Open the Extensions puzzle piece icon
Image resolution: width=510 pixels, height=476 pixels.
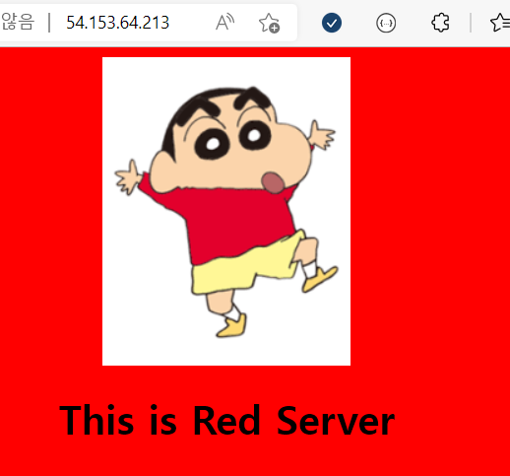440,23
